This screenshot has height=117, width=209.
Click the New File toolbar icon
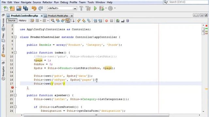click(6, 8)
